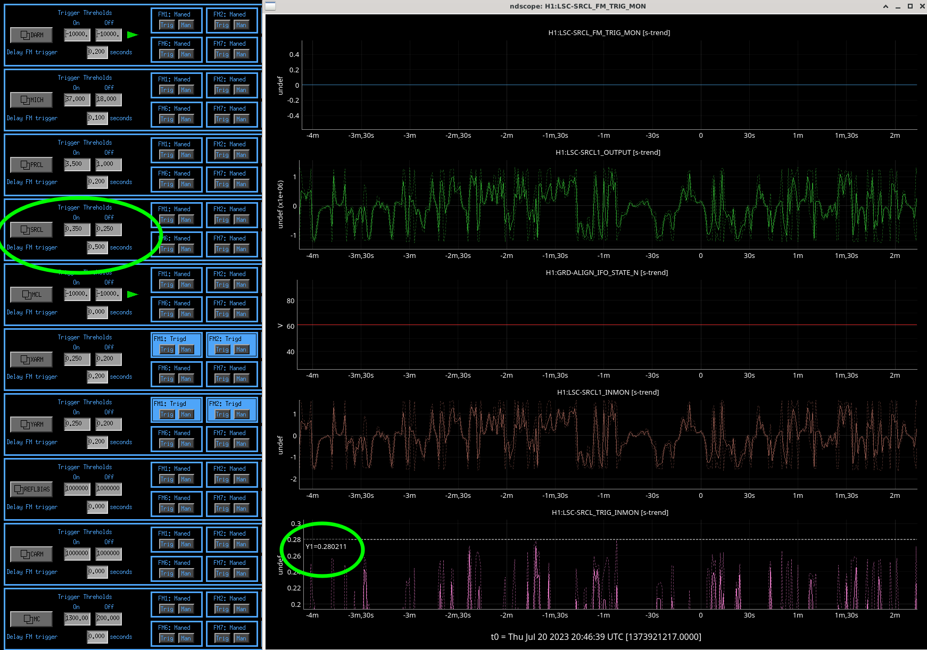Open the ndscope window menu icon
927x650 pixels.
[x=271, y=6]
